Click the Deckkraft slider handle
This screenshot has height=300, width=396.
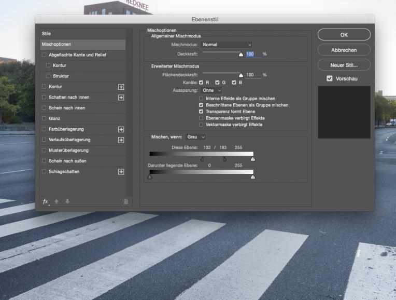click(241, 54)
